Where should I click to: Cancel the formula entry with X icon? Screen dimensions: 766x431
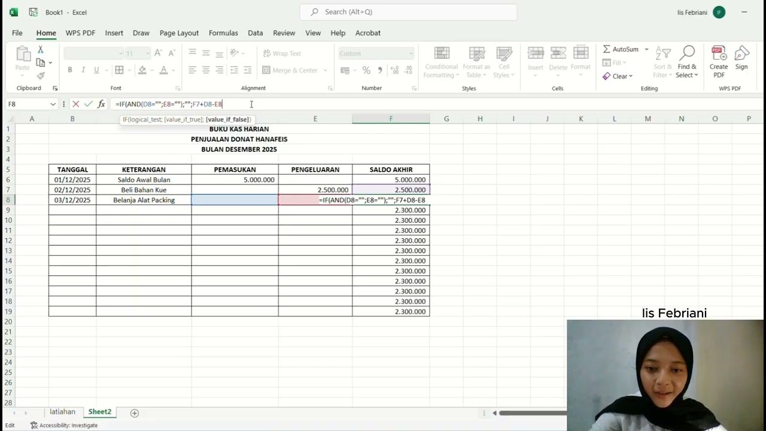pos(75,104)
